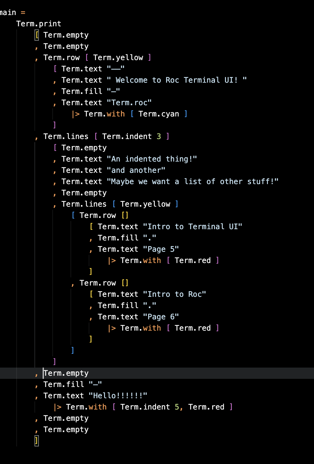Click the highlighted opening yellow bracket after Term.print
314x464 pixels.
tap(37, 35)
